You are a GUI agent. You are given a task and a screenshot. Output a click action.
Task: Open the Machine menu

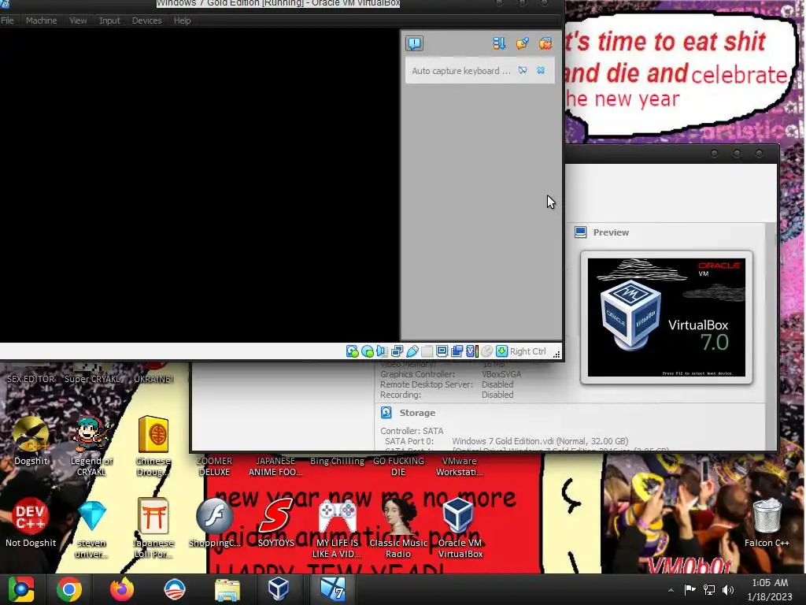[41, 20]
